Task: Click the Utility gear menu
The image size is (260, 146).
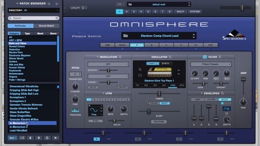Action: tap(84, 8)
